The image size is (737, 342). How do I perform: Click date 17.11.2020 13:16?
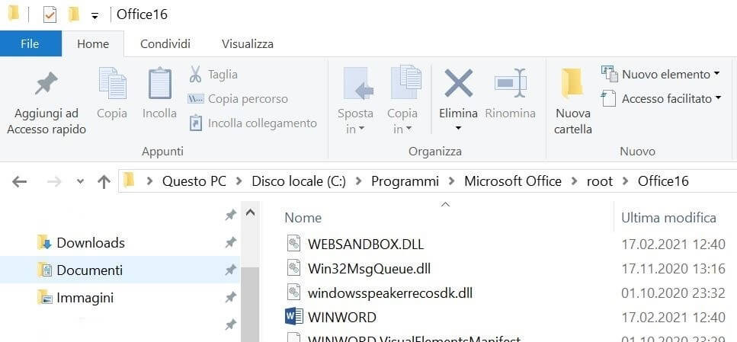coord(673,269)
